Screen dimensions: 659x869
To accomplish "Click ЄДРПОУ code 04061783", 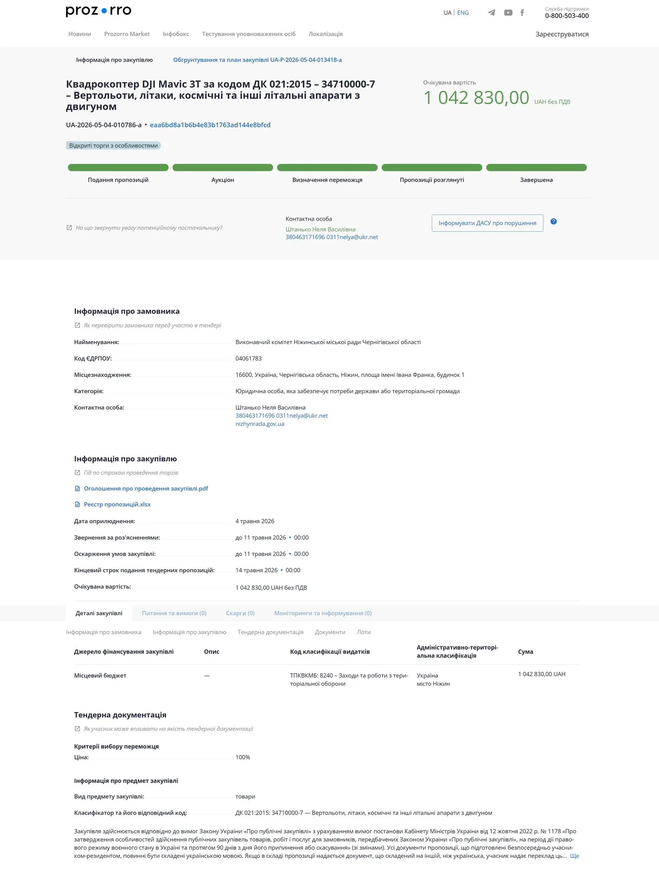I will tap(248, 358).
